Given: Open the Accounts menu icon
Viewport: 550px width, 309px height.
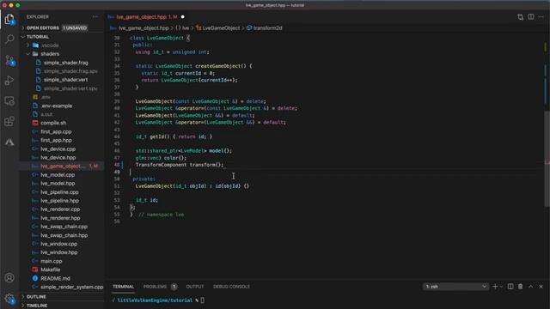Looking at the screenshot, I should tap(9, 278).
